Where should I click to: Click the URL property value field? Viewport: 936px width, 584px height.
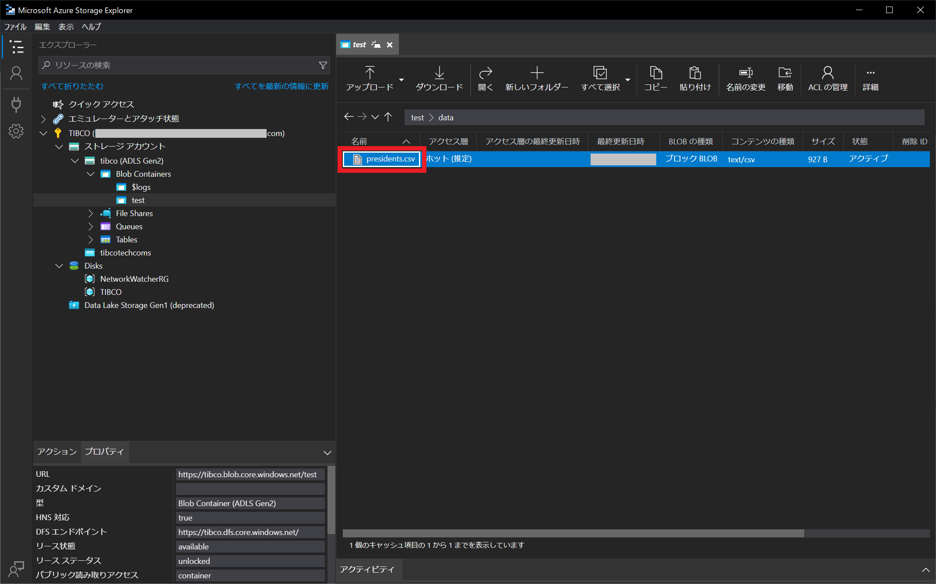tap(250, 474)
